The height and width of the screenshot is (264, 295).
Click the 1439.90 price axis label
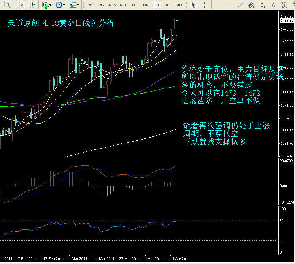click(287, 54)
